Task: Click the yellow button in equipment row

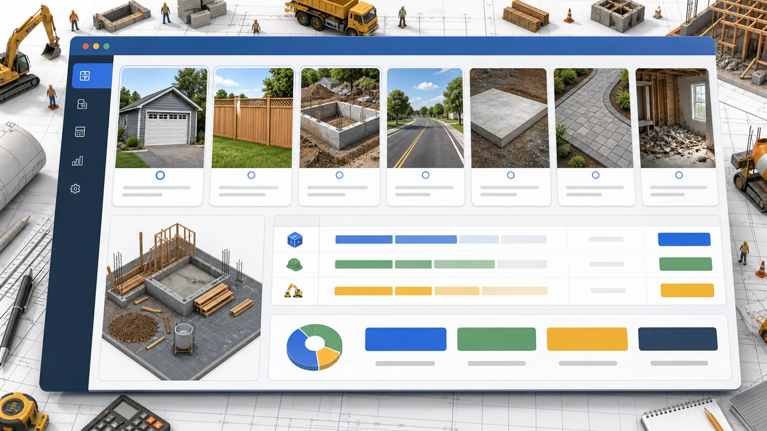Action: pyautogui.click(x=687, y=290)
